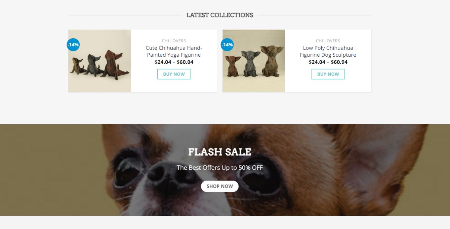450x229 pixels.
Task: Open Chi Lovers category above Yoga Figurine
Action: (x=174, y=41)
